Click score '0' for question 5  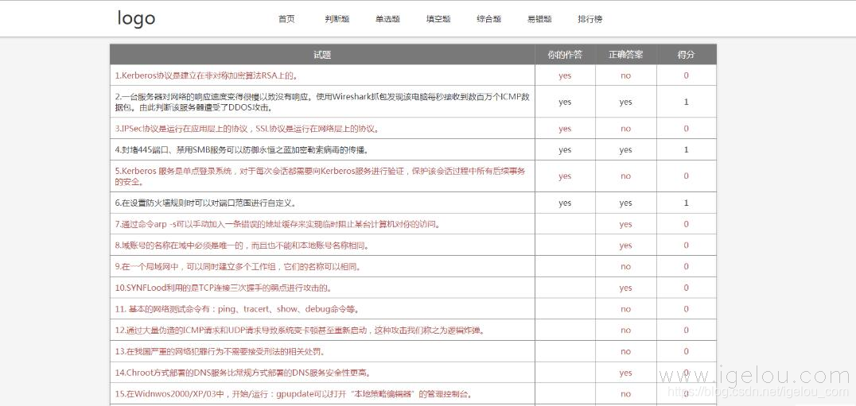pyautogui.click(x=687, y=176)
